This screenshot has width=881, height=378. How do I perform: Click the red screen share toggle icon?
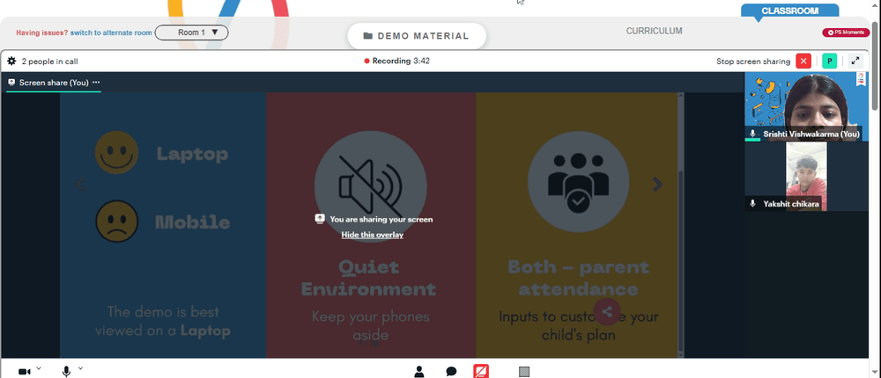481,371
